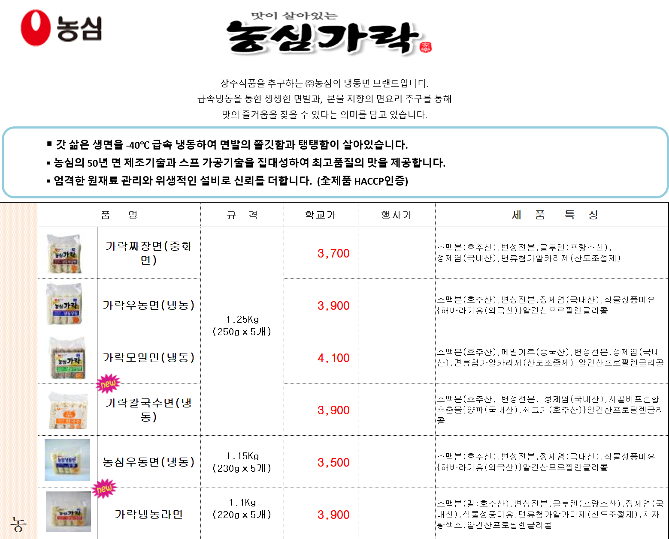
Task: Select the 가락우동면 product image
Action: coord(64,305)
